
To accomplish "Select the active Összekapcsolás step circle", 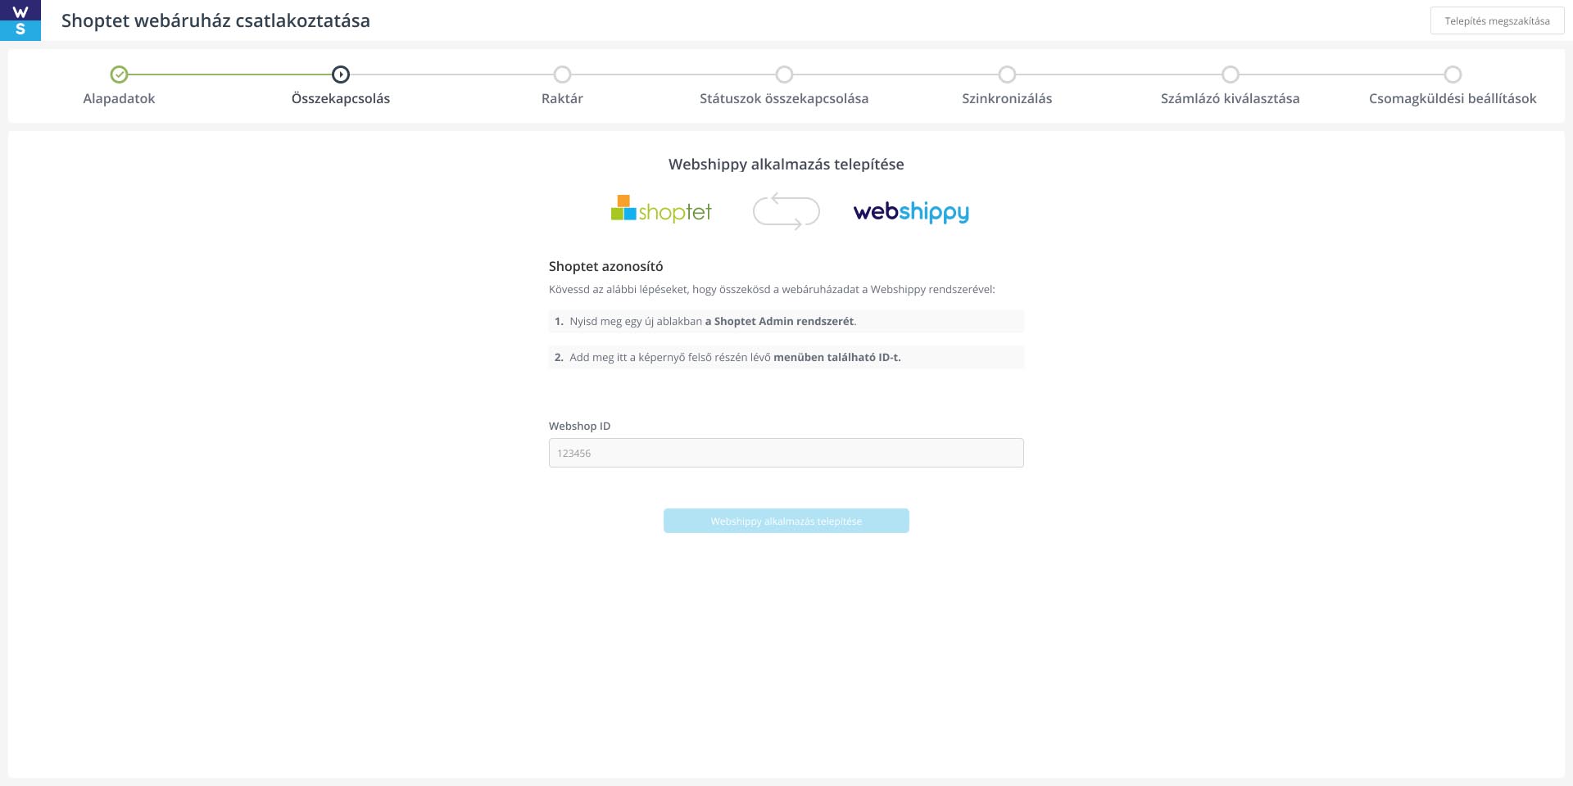I will [341, 75].
